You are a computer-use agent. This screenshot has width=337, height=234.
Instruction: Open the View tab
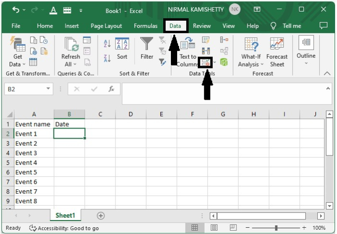coord(229,26)
